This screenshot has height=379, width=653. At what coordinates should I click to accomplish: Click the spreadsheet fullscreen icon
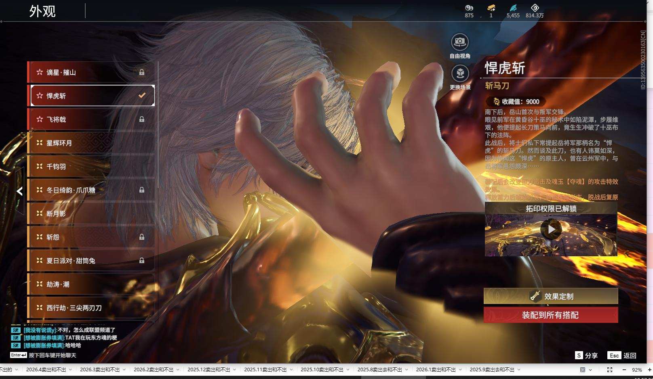pyautogui.click(x=610, y=369)
